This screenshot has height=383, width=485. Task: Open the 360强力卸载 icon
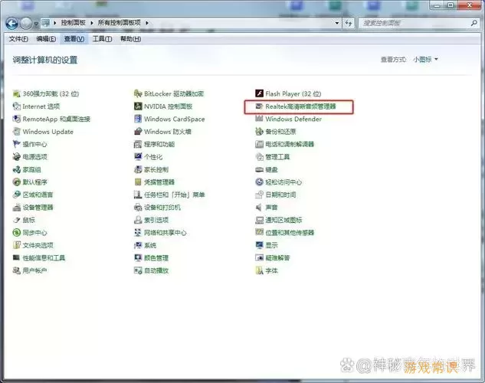[x=16, y=93]
